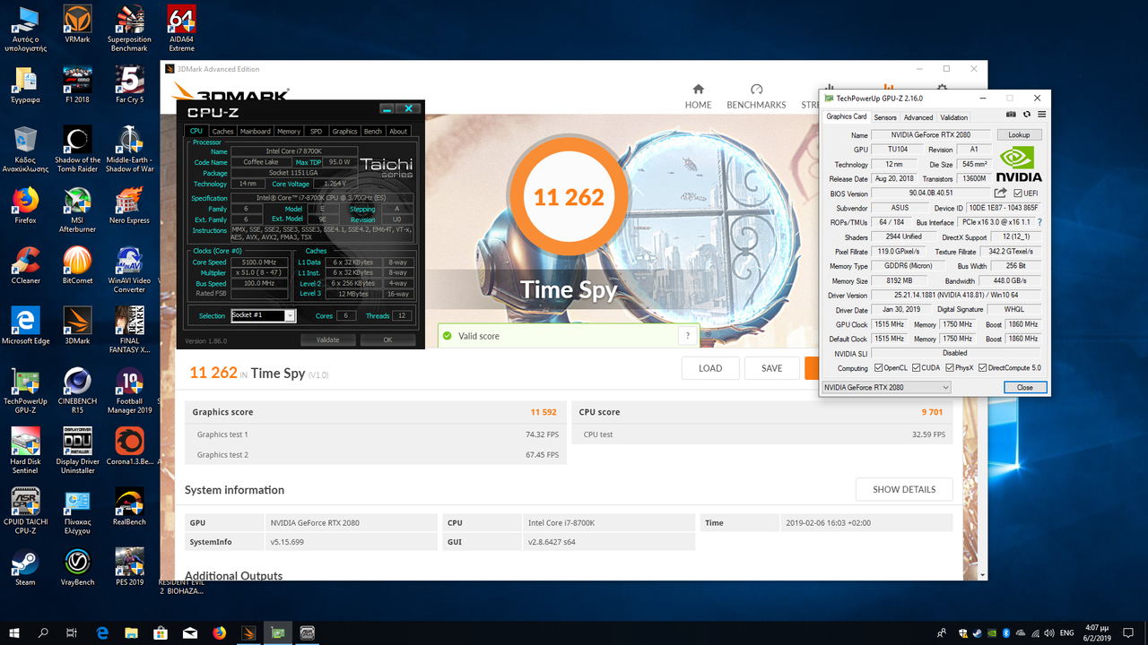Open Hard Disk Sentinel desktop icon
Viewport: 1148px width, 645px height.
coord(25,451)
